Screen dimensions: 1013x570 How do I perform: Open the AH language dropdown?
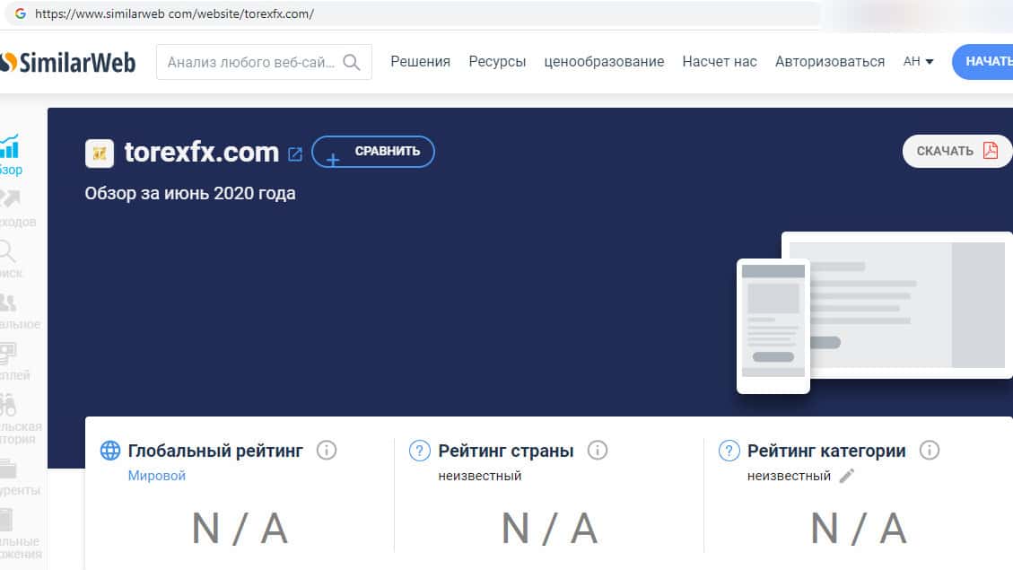coord(918,61)
